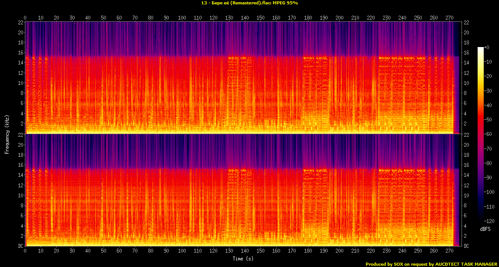Click 'AUCDTECT TASK MANAGER' text at bottom right
The width and height of the screenshot is (499, 267).
click(464, 264)
